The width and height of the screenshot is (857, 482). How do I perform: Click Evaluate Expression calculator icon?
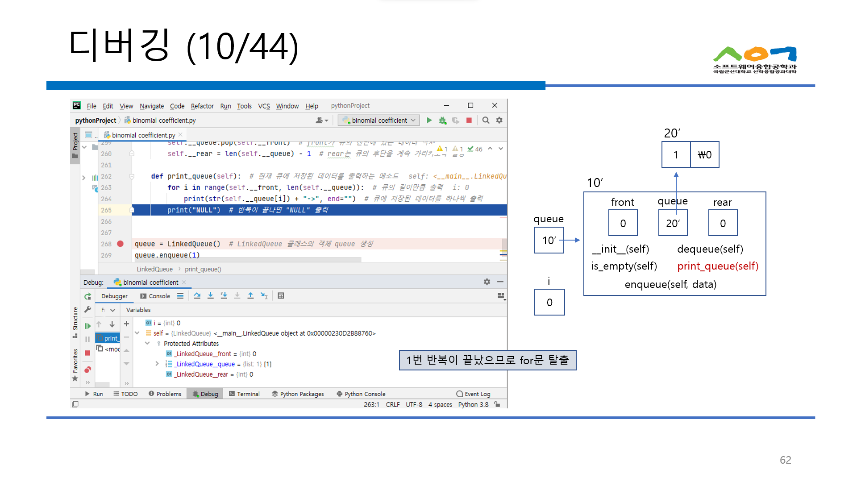281,296
